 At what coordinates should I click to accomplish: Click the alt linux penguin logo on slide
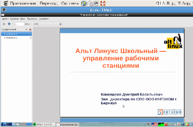173,41
